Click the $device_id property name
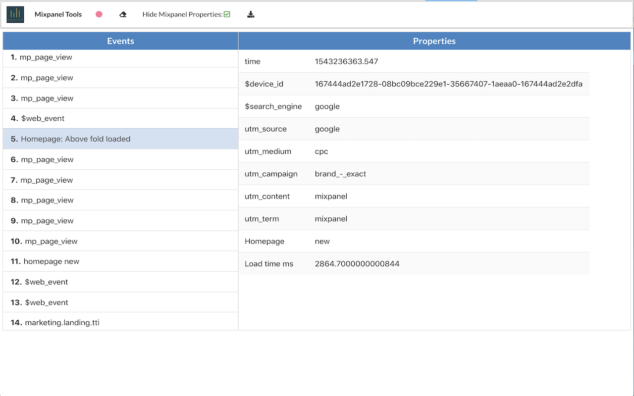This screenshot has width=634, height=396. 264,84
